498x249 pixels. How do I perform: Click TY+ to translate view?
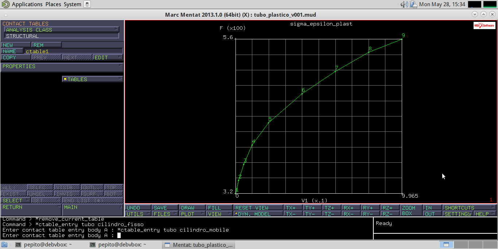click(313, 208)
